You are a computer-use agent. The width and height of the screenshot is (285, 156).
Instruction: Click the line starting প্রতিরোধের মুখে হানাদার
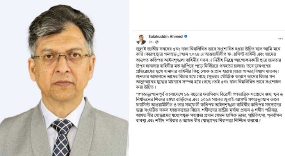point(208,71)
